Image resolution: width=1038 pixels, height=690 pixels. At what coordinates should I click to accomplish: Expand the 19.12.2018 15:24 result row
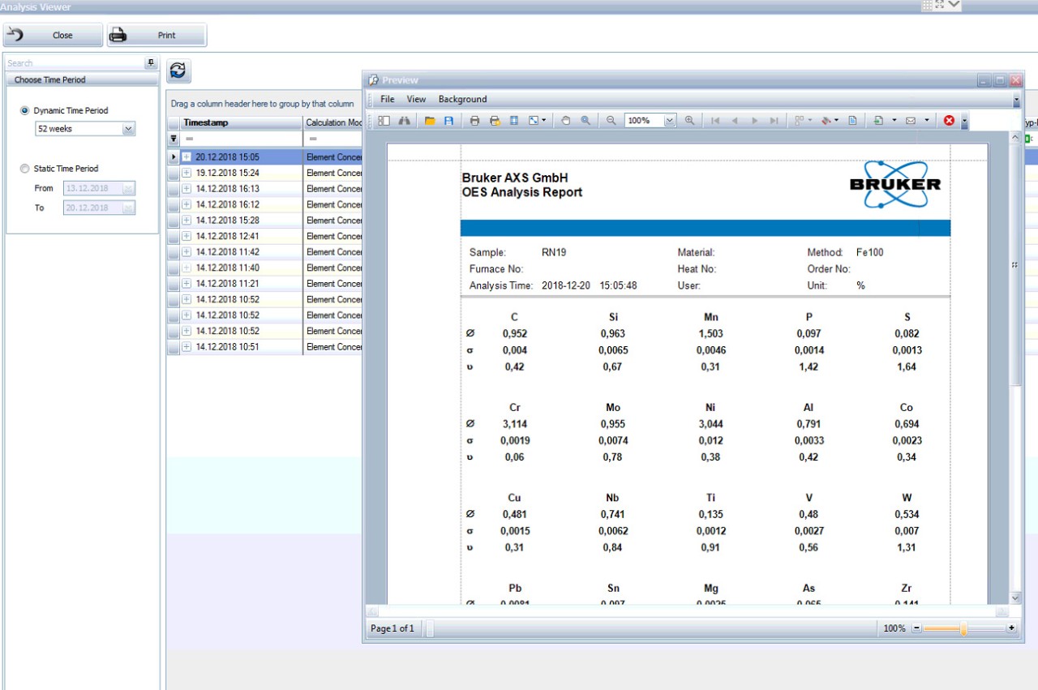coord(187,173)
